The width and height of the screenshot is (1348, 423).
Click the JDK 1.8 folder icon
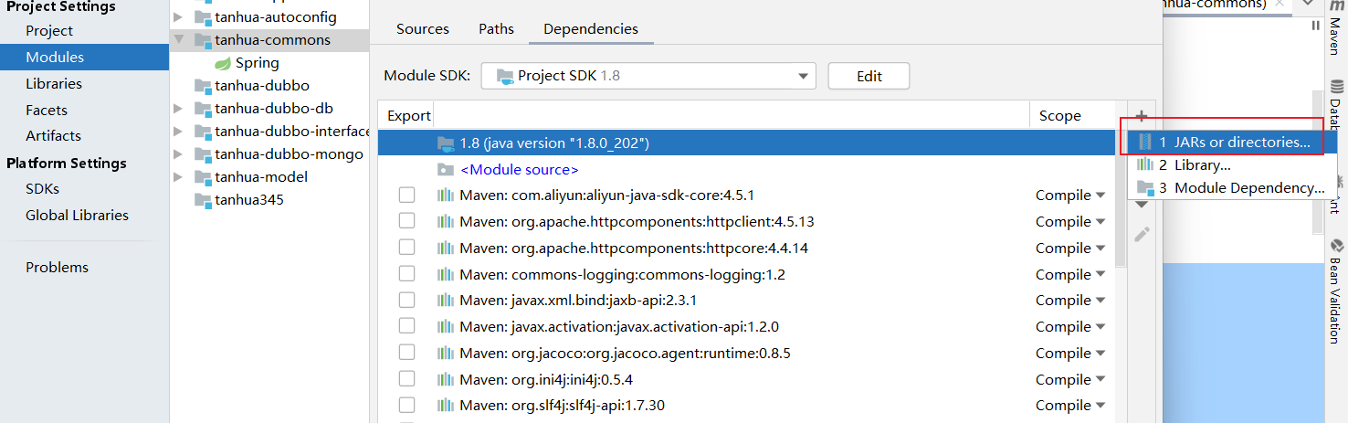click(446, 143)
